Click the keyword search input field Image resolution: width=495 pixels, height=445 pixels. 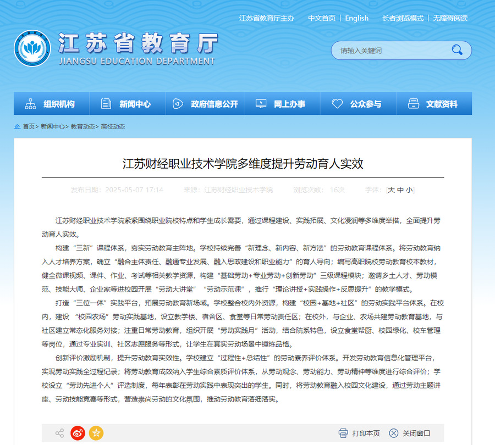click(x=391, y=51)
